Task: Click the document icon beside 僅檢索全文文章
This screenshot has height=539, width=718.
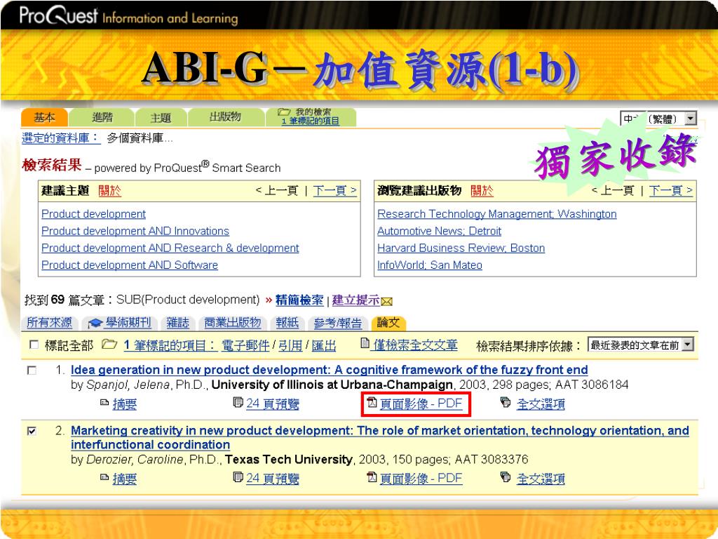Action: [365, 342]
